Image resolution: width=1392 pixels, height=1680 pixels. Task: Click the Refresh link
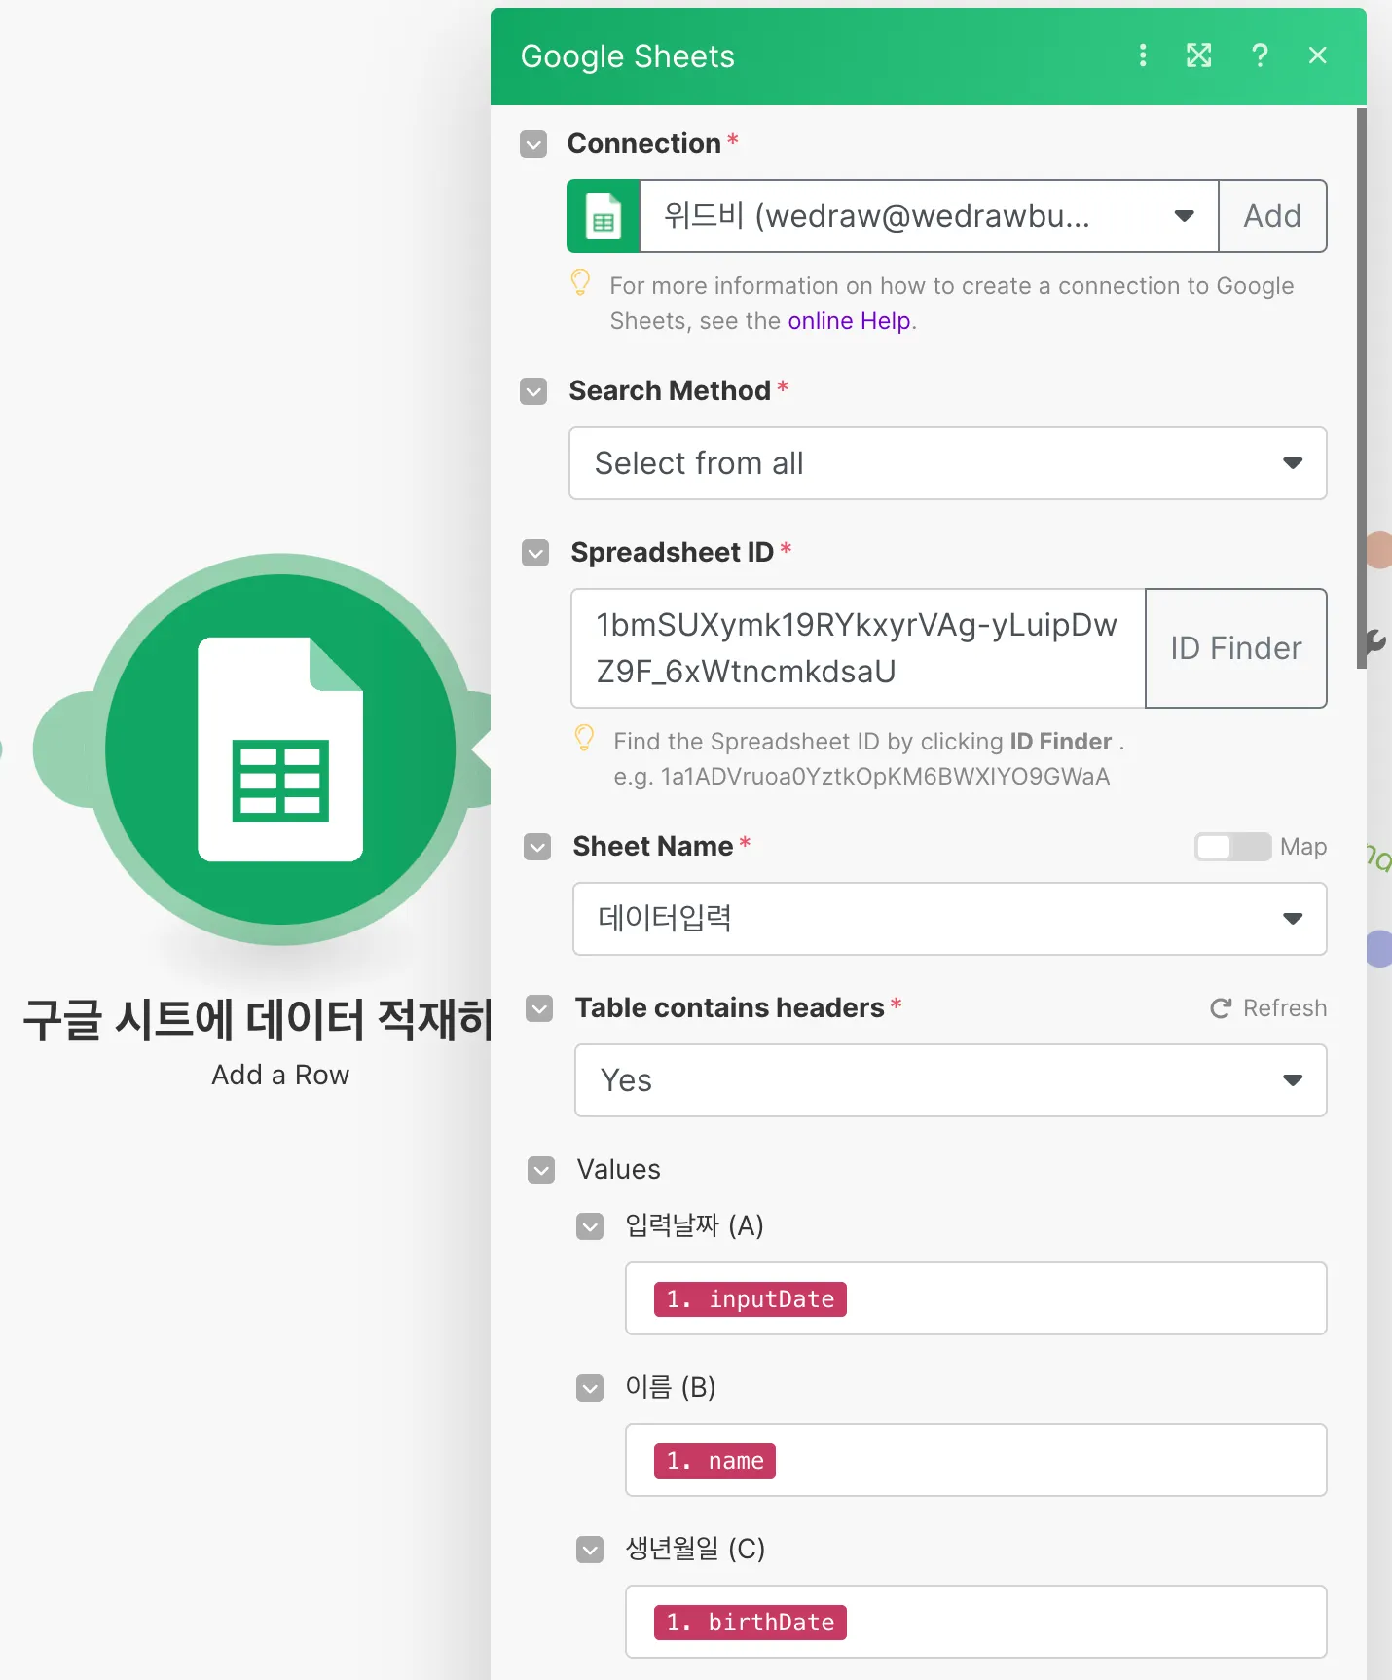click(1268, 1008)
